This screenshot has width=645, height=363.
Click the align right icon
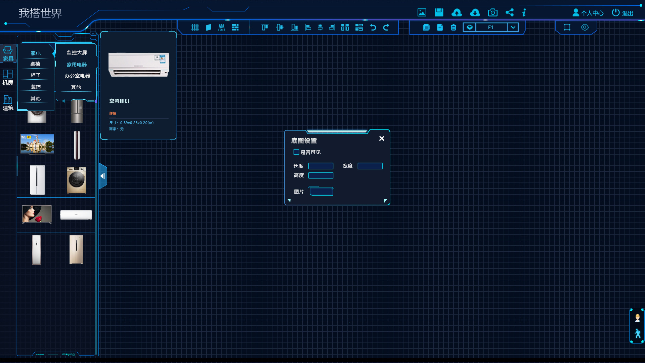pyautogui.click(x=332, y=27)
